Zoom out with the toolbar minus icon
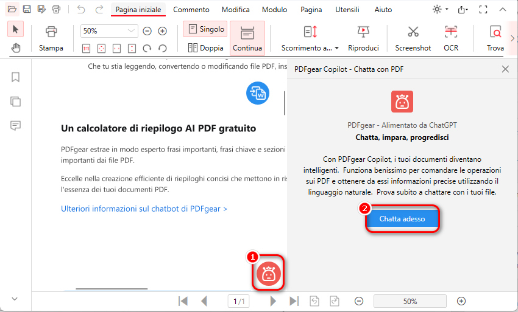Image resolution: width=518 pixels, height=312 pixels. [x=147, y=31]
